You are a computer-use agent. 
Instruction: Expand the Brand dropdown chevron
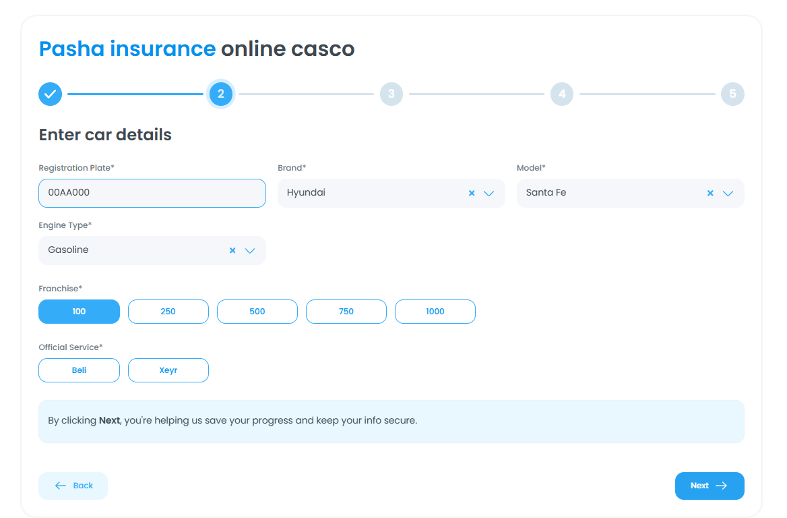[x=489, y=193]
